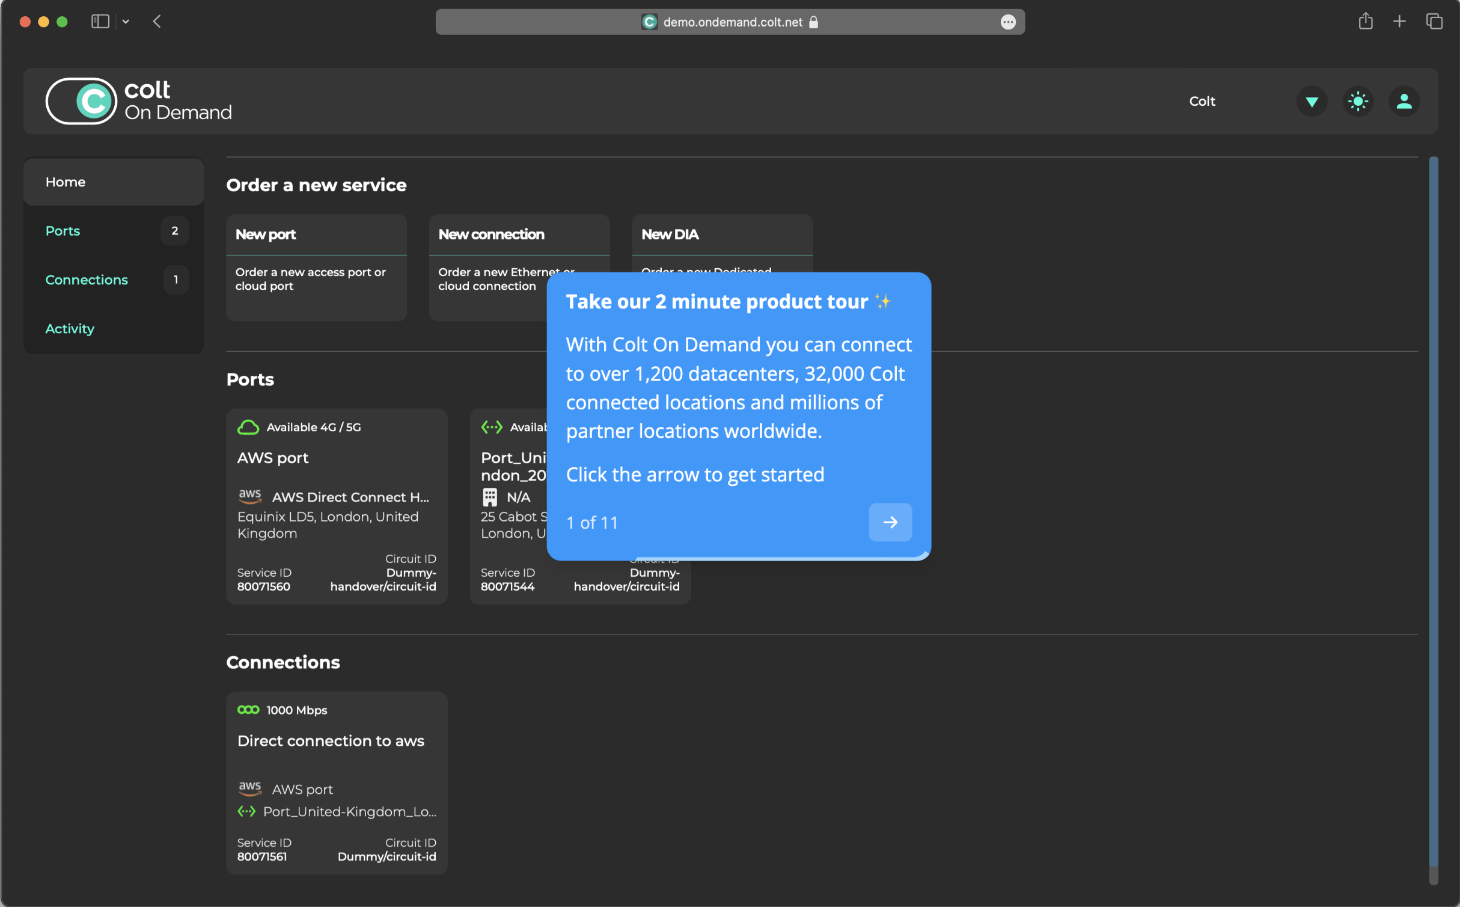Toggle the light/dark theme sun icon
Image resolution: width=1460 pixels, height=907 pixels.
pyautogui.click(x=1357, y=101)
